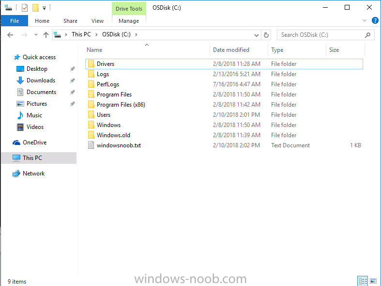
Task: Open the address bar history dropdown
Action: coord(257,35)
